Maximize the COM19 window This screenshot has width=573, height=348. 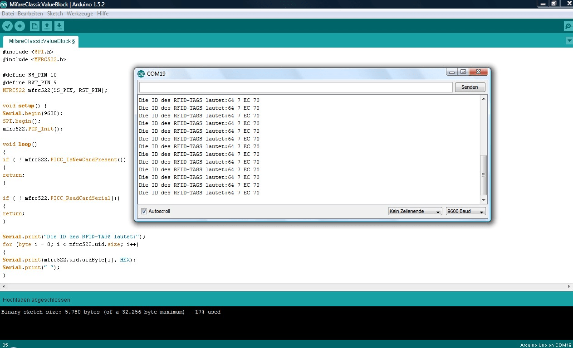(463, 72)
